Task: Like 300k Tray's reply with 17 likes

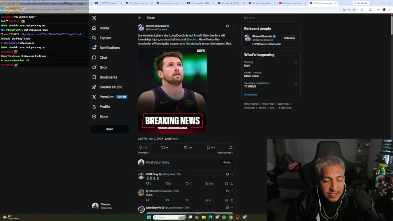Action: point(188,184)
